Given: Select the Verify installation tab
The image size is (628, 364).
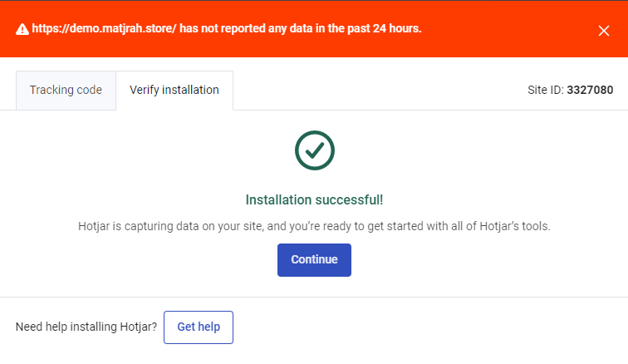Looking at the screenshot, I should tap(174, 91).
